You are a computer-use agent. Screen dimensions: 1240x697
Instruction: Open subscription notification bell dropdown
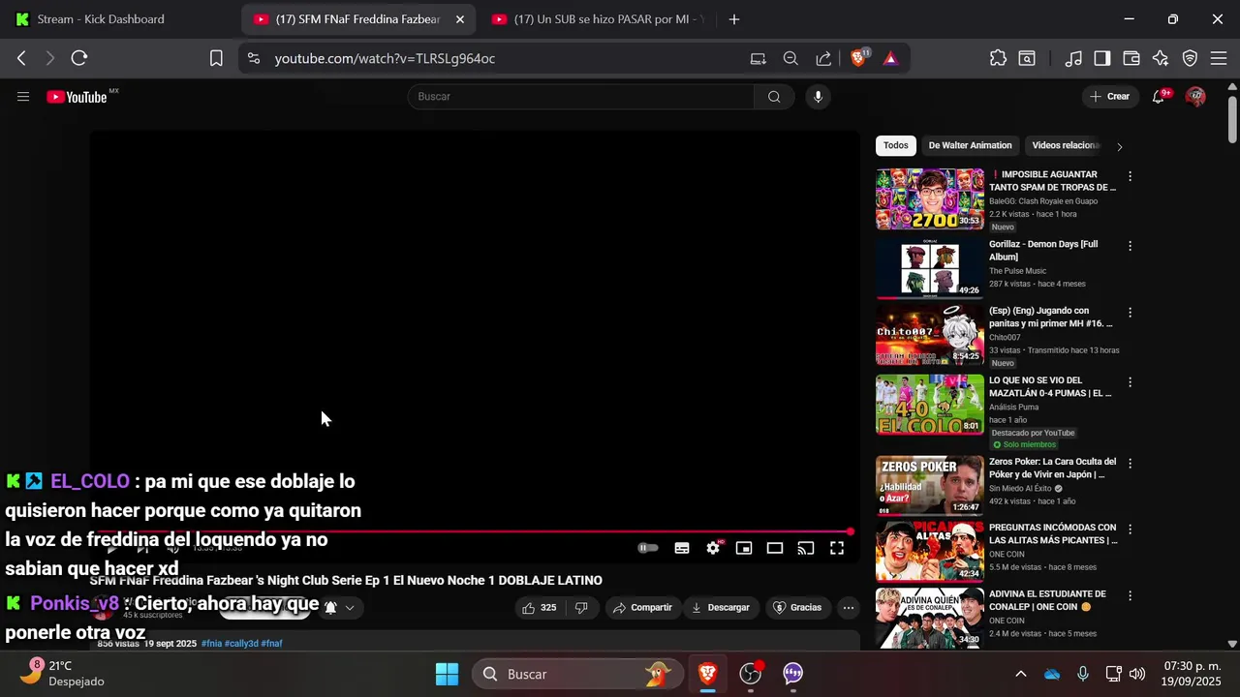tap(339, 608)
